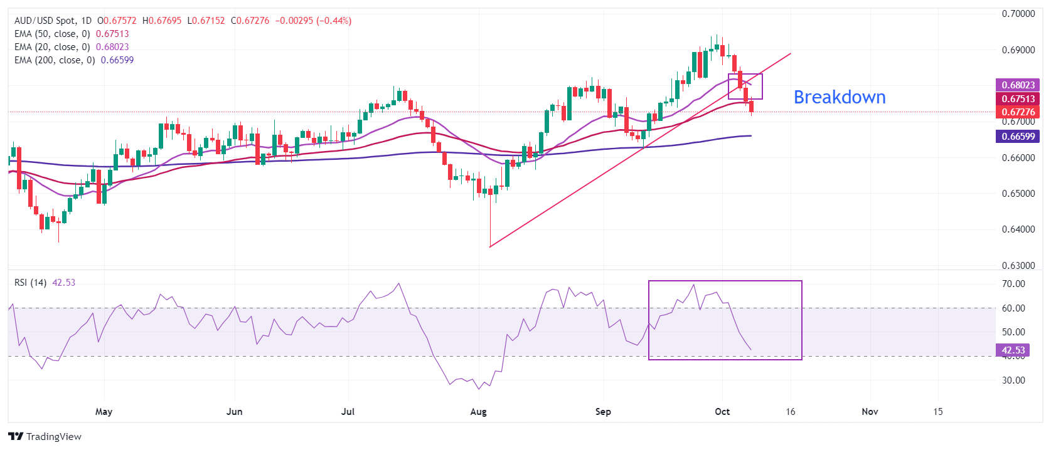Click the purple 0.68023 price label

tap(1017, 85)
